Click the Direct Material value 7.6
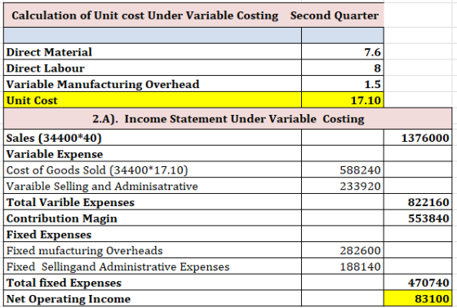Viewport: 457px width, 308px height. click(x=343, y=52)
